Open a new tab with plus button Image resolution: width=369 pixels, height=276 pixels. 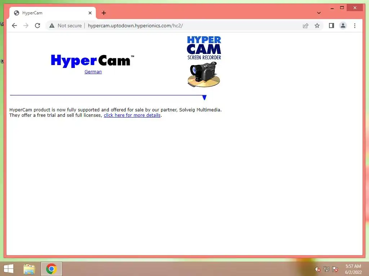click(103, 13)
